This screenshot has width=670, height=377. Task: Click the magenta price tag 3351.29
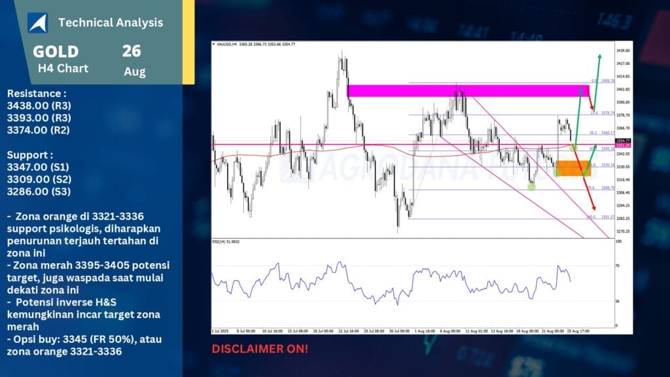tap(622, 145)
